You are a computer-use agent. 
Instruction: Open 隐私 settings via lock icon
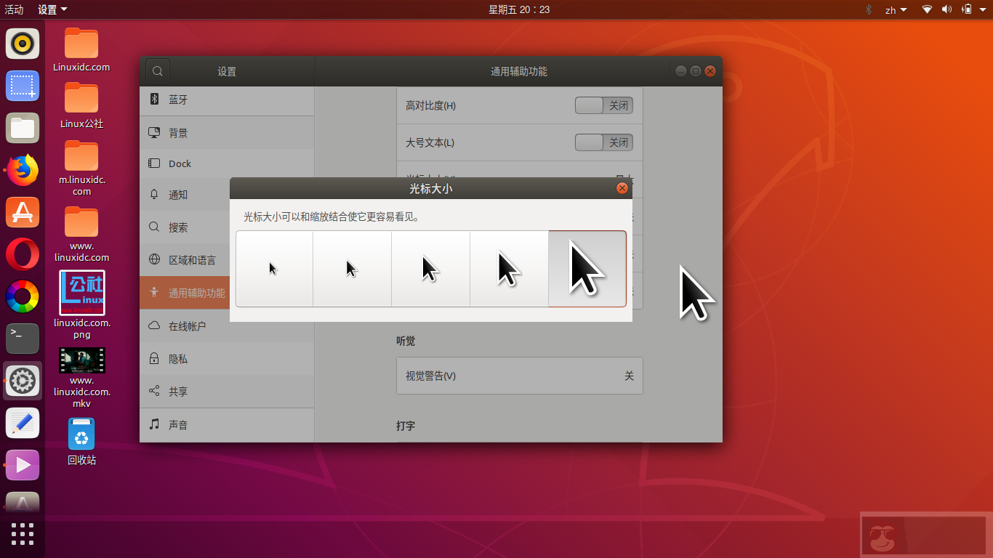click(154, 358)
